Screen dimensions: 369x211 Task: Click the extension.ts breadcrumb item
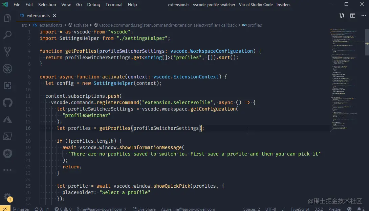pos(47,25)
